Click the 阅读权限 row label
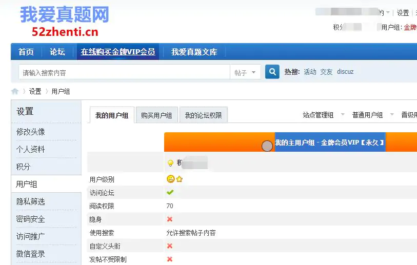 point(102,206)
